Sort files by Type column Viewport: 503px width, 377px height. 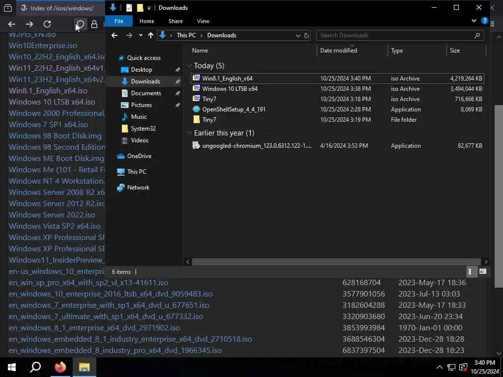click(x=397, y=51)
